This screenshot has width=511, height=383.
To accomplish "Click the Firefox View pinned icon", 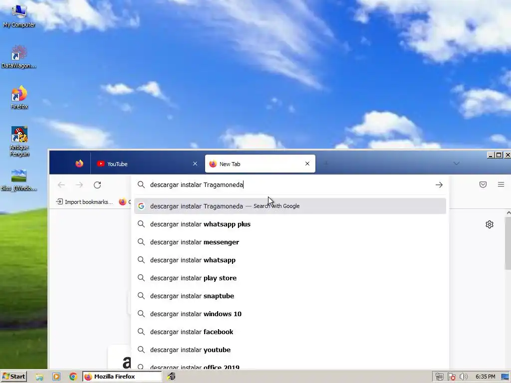I will click(79, 164).
